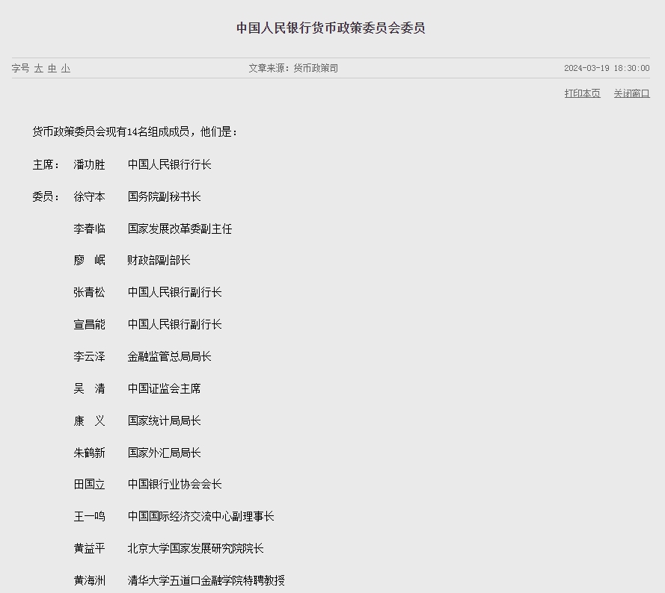The width and height of the screenshot is (665, 593).
Task: Click professor 黄海洲 at list bottom
Action: click(89, 579)
